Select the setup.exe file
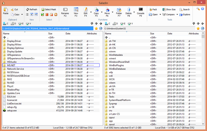The image size is (207, 131). pyautogui.click(x=51, y=111)
